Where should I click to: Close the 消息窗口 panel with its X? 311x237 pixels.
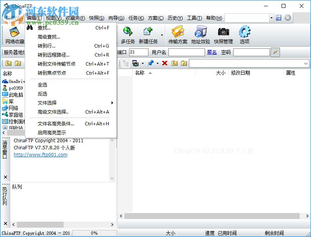tap(5, 177)
